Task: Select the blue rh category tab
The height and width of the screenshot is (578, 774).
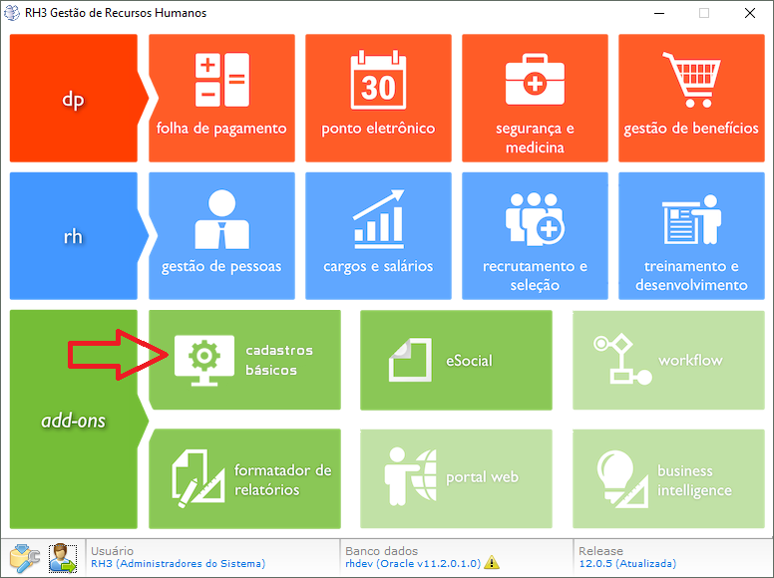Action: pos(73,236)
